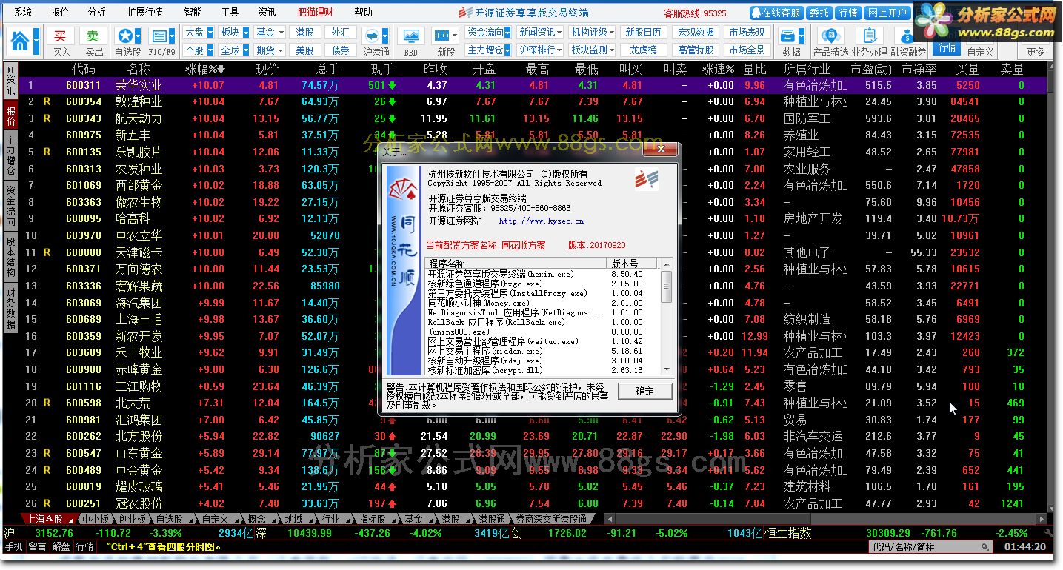The height and width of the screenshot is (570, 1063).
Task: Click the 网上开户 button
Action: 887,13
